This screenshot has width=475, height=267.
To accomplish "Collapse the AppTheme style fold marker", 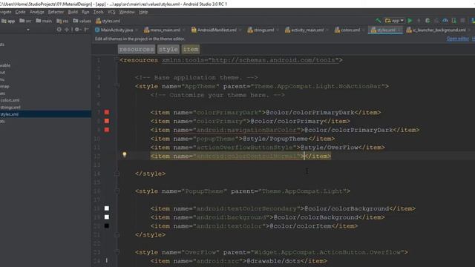I will [117, 86].
